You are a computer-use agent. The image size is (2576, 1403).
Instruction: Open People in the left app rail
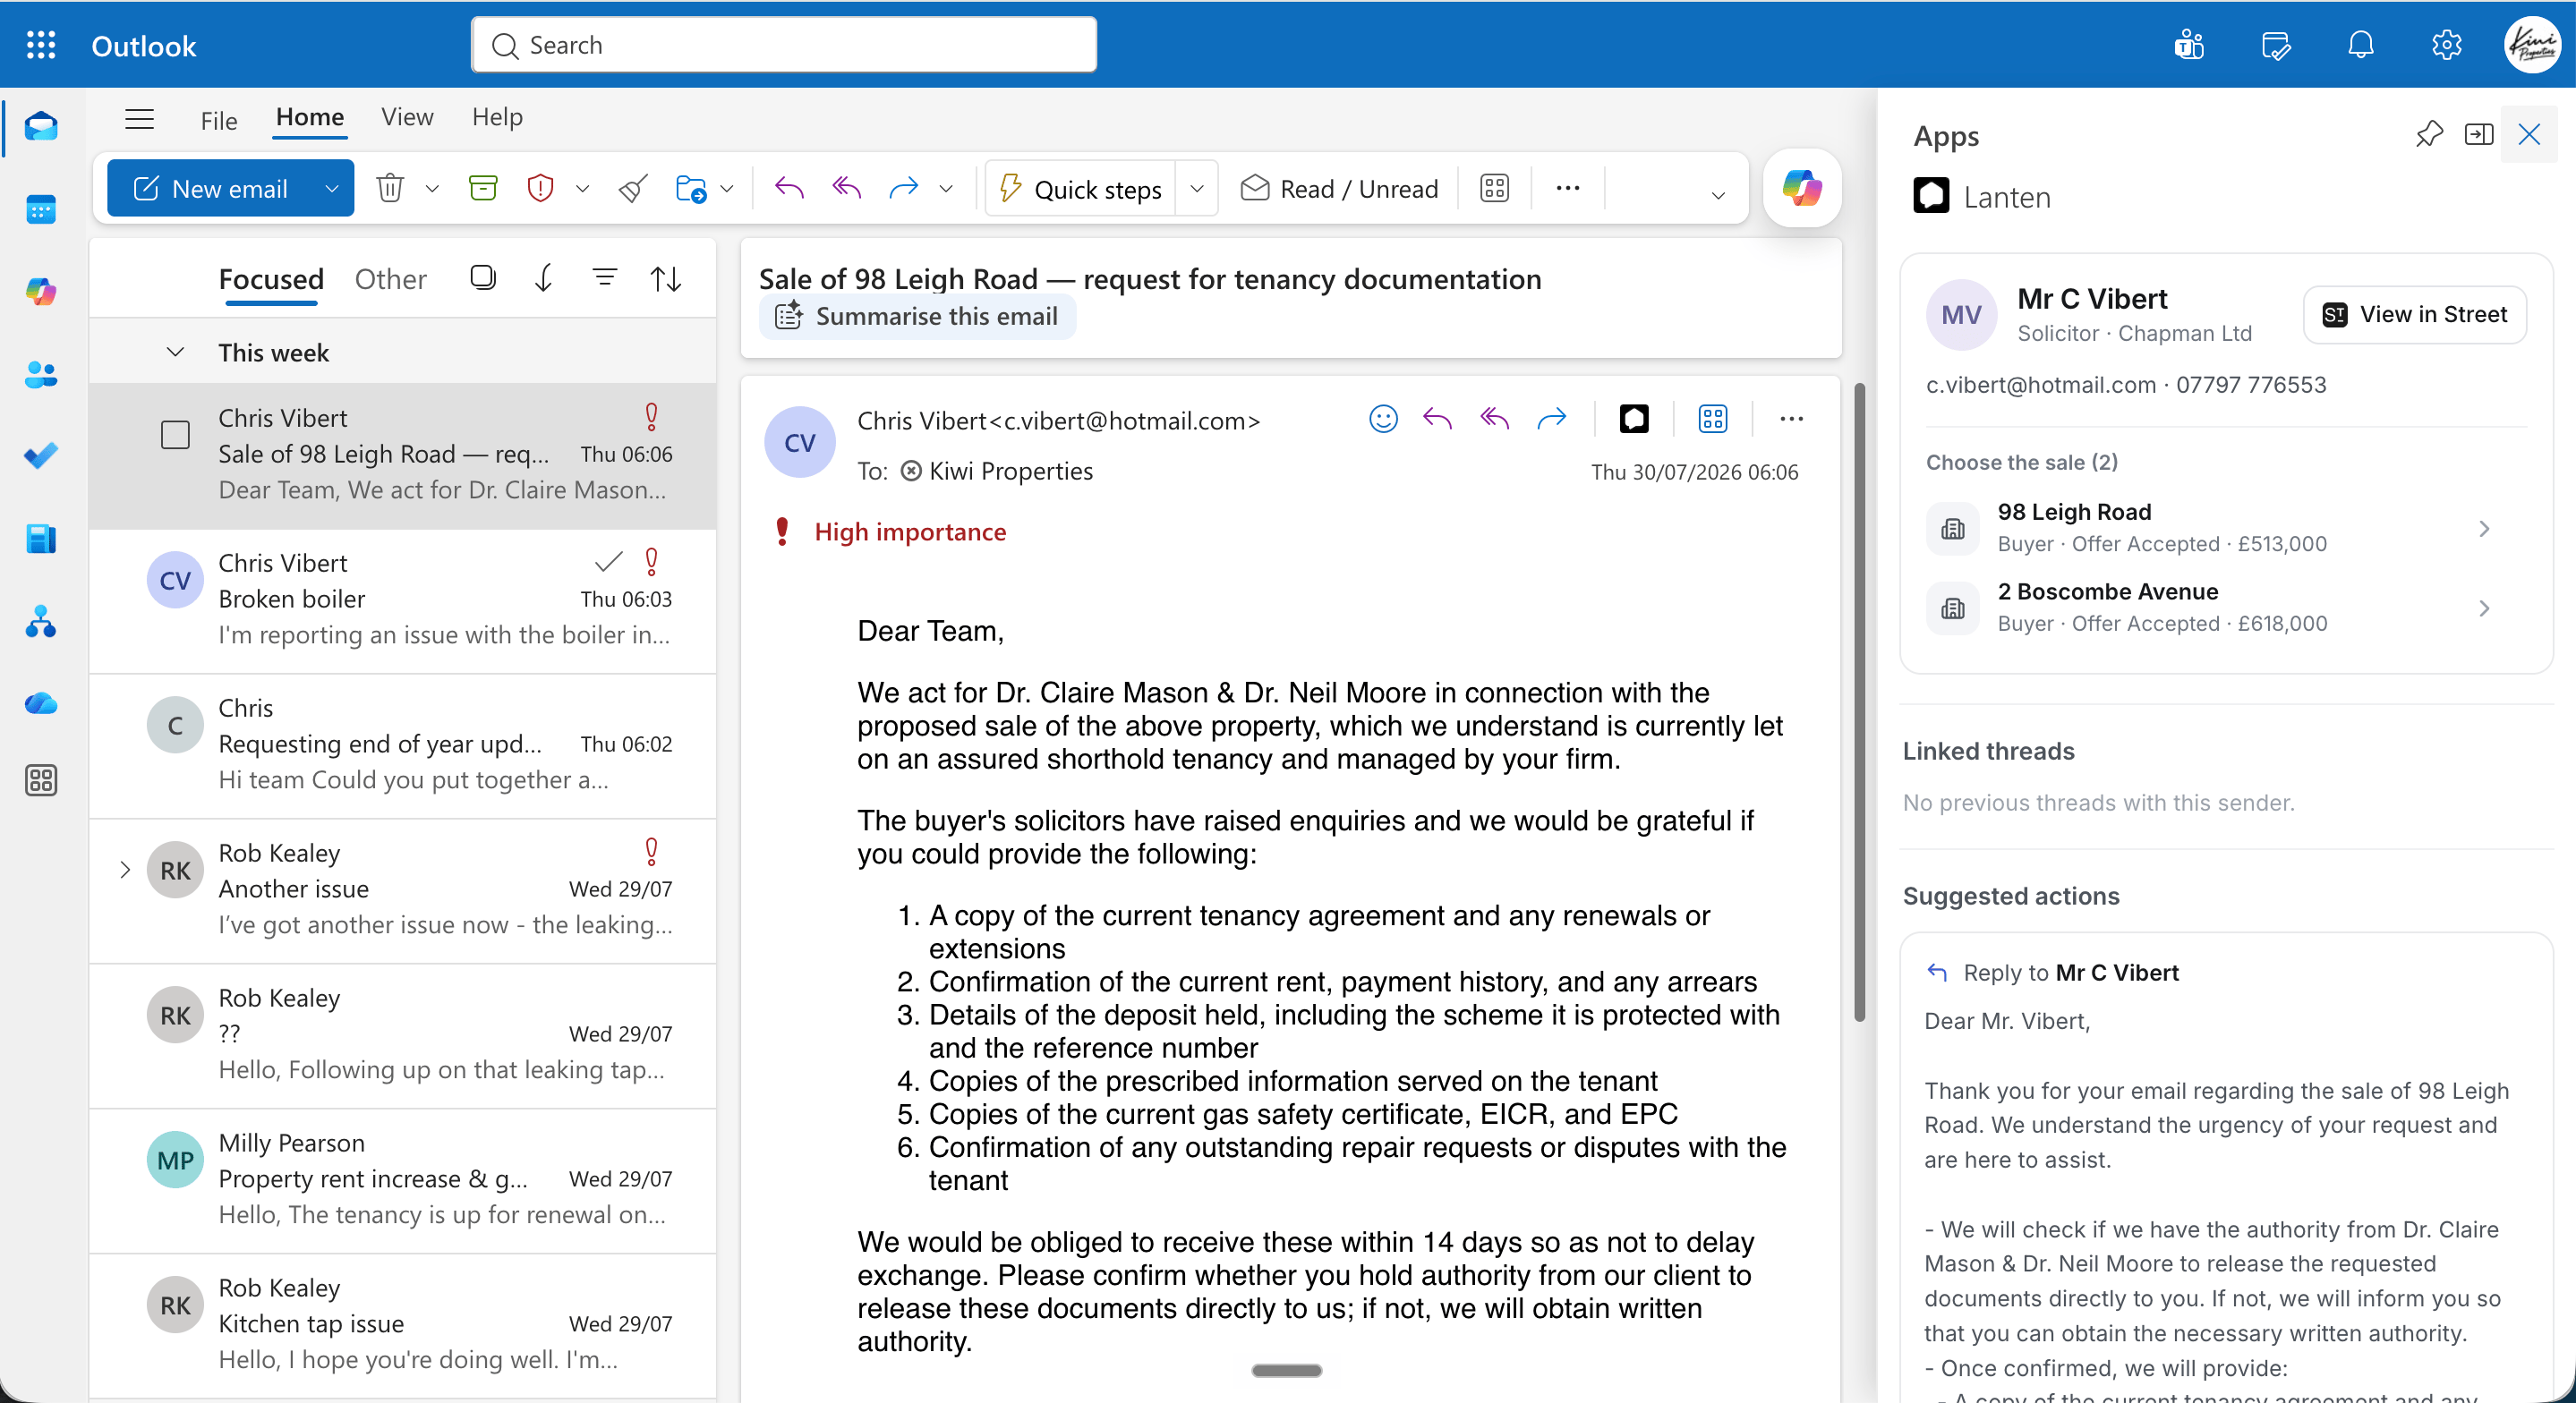click(41, 375)
